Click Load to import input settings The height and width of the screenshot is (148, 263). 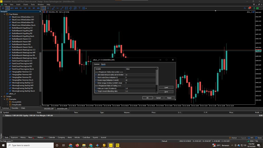click(166, 87)
